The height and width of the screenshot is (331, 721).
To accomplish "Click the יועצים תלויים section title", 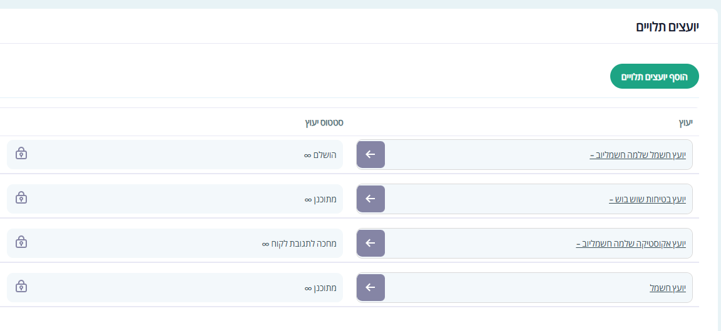I will [x=667, y=27].
